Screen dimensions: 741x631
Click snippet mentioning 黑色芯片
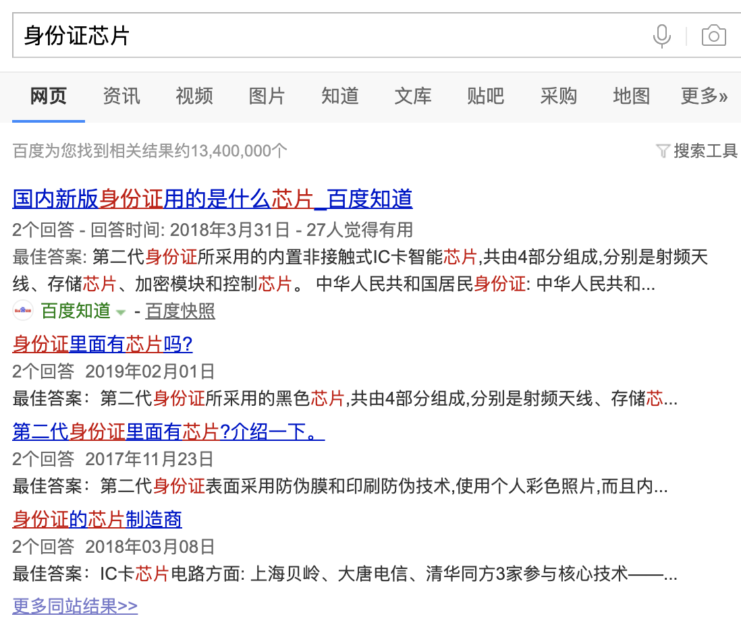(345, 398)
